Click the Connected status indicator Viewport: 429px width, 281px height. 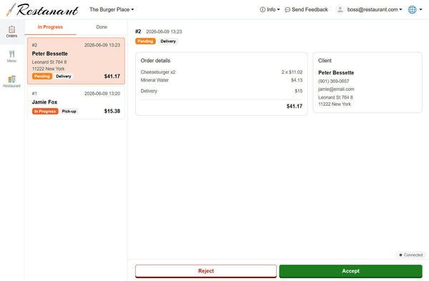[x=411, y=255]
